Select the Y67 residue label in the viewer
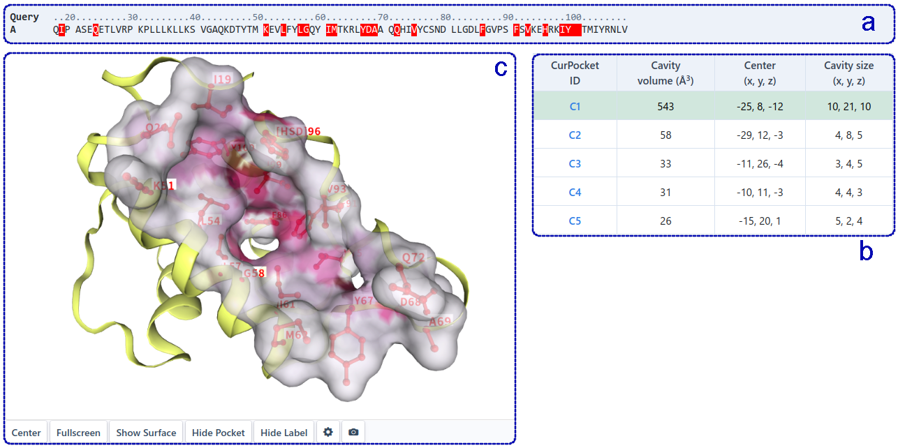Screen dimensions: 898x448 click(365, 301)
